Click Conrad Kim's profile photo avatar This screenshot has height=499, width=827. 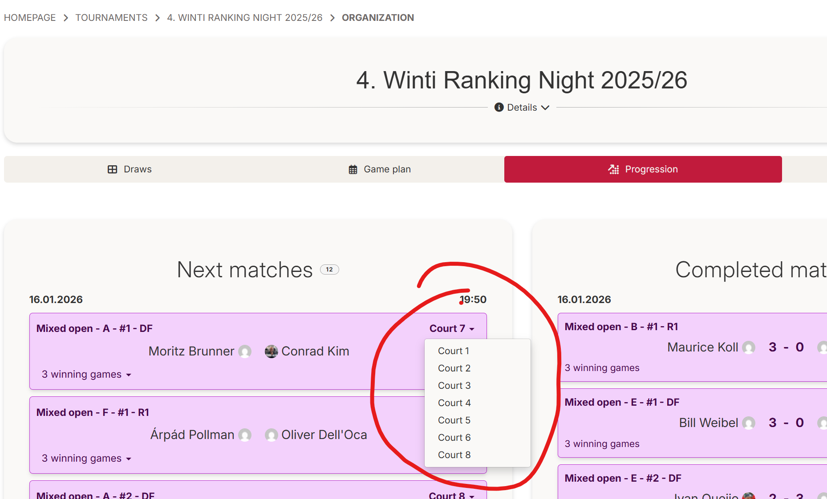pyautogui.click(x=271, y=351)
